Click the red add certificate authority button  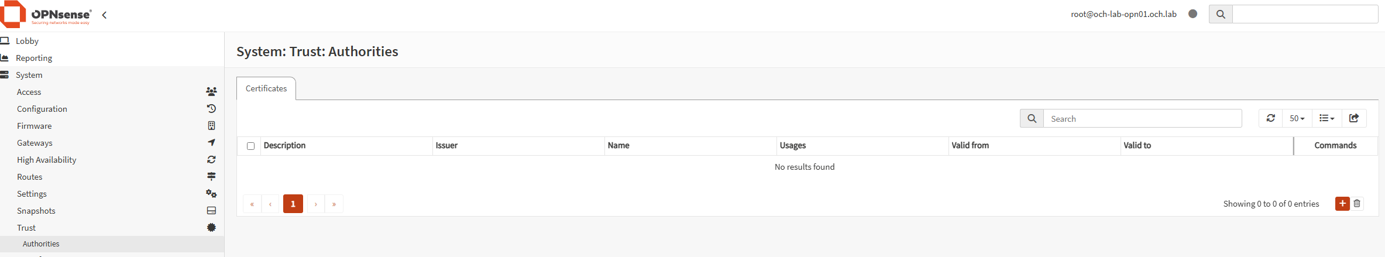pyautogui.click(x=1342, y=204)
